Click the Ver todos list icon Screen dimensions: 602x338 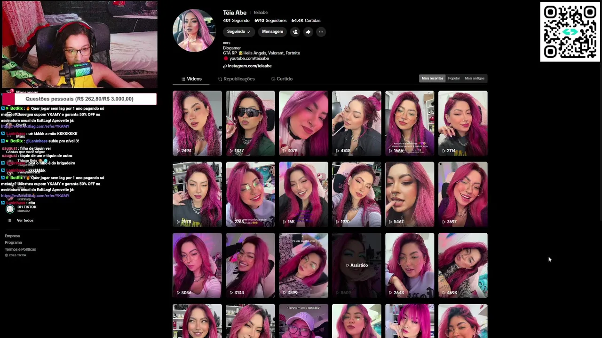tap(9, 220)
